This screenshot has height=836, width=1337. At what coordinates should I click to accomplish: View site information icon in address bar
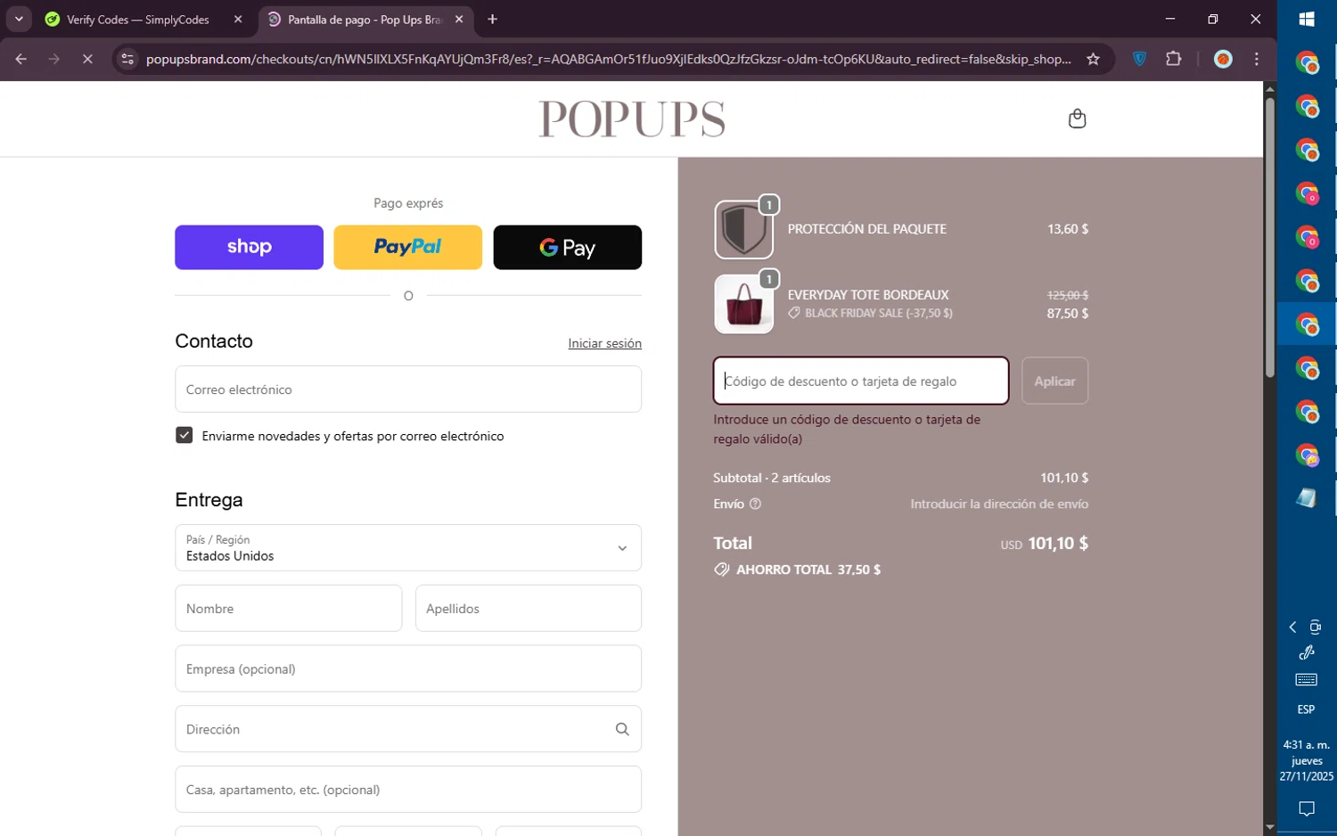click(x=127, y=59)
